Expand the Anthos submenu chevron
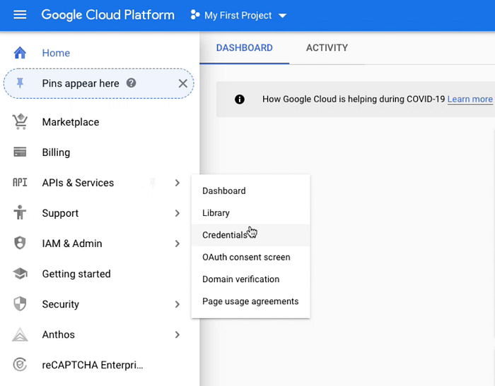495x386 pixels. (x=177, y=334)
